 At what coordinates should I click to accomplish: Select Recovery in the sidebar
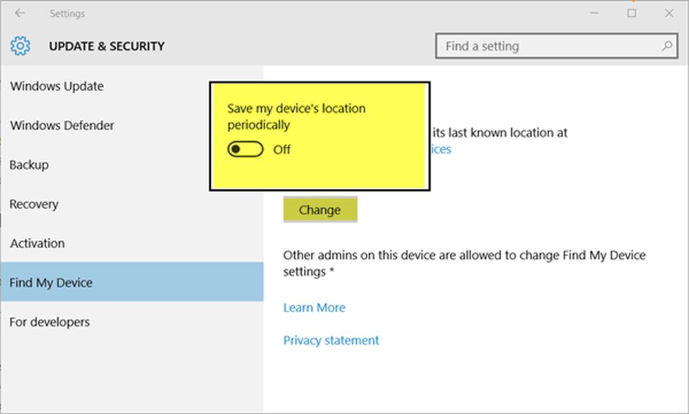pos(132,204)
